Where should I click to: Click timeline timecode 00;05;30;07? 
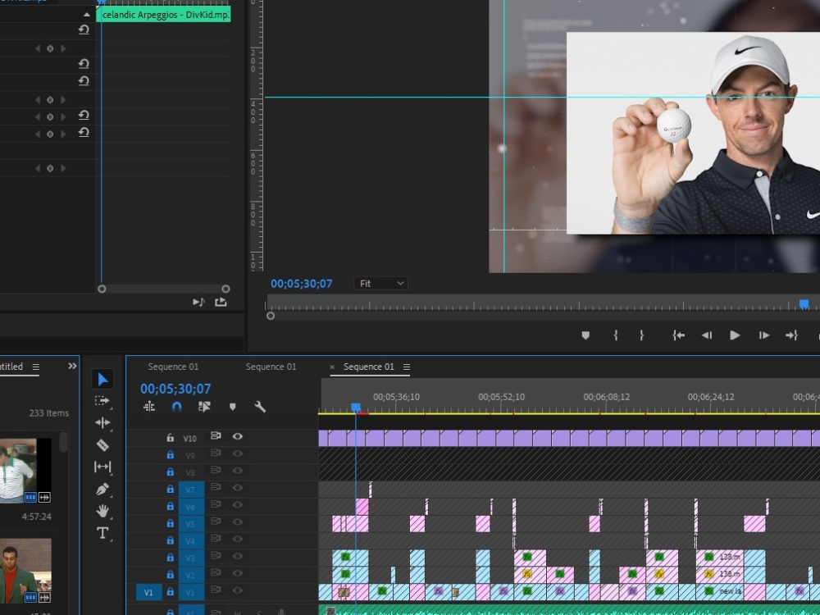(175, 389)
